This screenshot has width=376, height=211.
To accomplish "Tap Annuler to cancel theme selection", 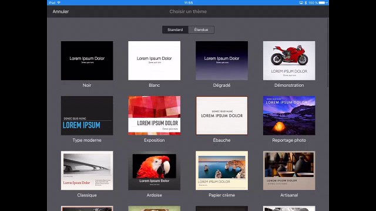I will tap(61, 12).
